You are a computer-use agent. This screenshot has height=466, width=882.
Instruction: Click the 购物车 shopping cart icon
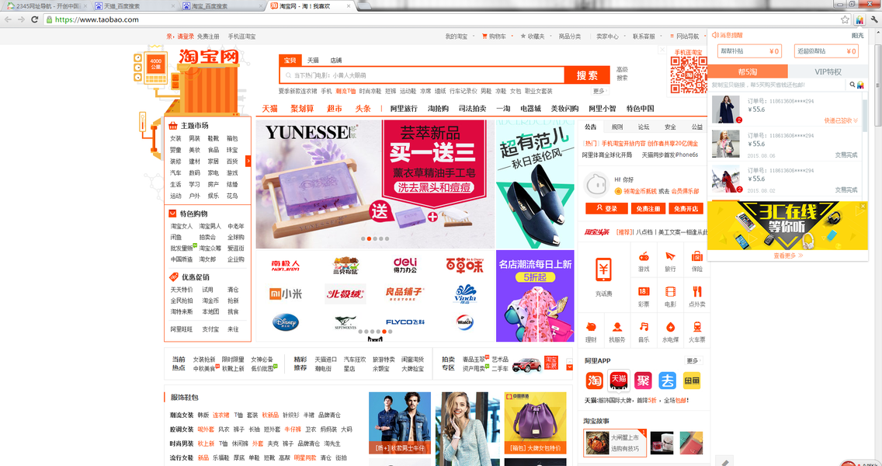pyautogui.click(x=484, y=36)
